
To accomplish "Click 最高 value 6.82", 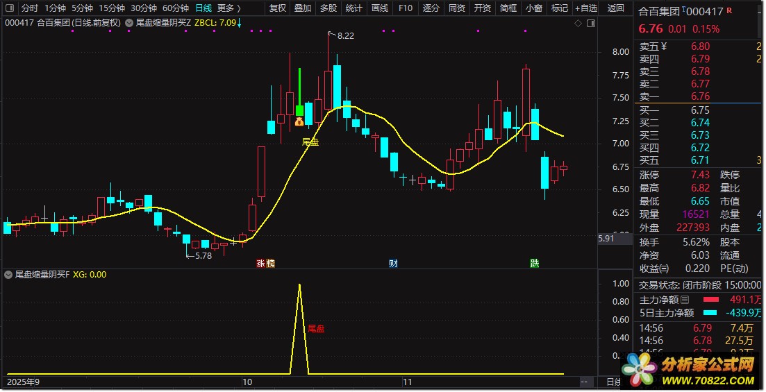I will pos(700,188).
